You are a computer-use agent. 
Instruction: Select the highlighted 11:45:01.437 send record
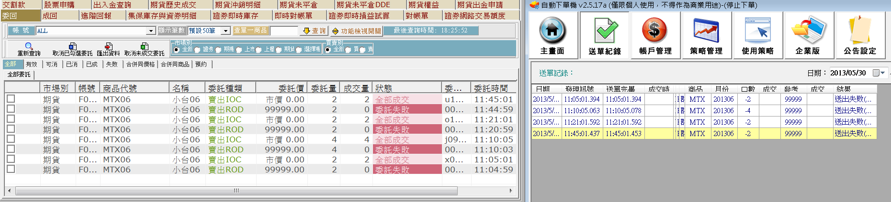coord(704,134)
